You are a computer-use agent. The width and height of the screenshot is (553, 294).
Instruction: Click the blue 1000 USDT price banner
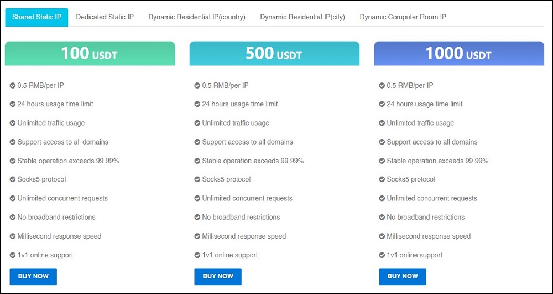point(459,54)
